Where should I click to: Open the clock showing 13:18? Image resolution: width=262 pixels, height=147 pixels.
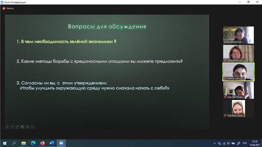pos(255,143)
